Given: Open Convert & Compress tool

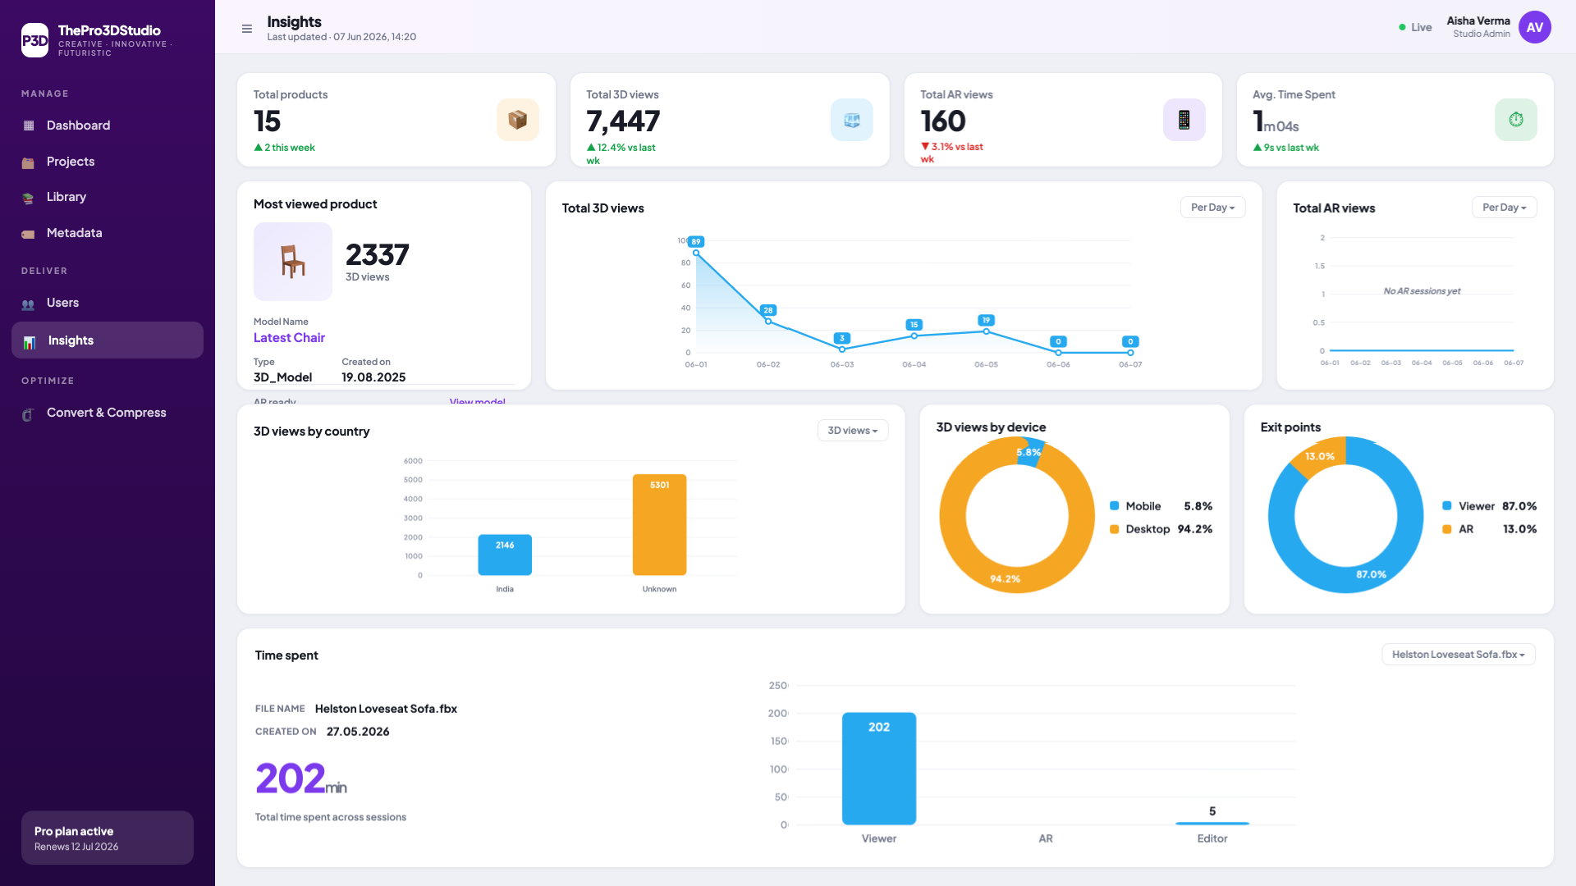Looking at the screenshot, I should (108, 413).
